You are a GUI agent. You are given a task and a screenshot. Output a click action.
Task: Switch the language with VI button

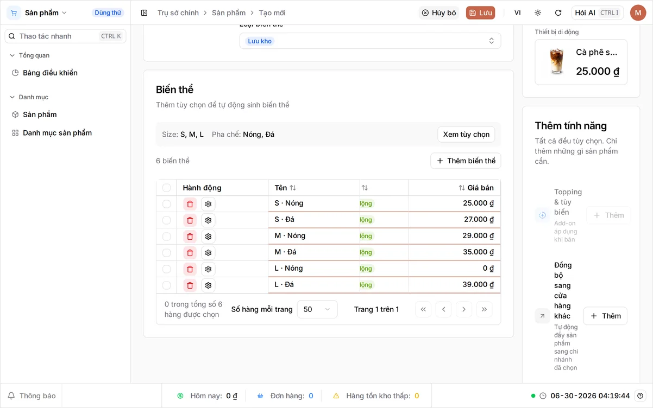click(518, 12)
